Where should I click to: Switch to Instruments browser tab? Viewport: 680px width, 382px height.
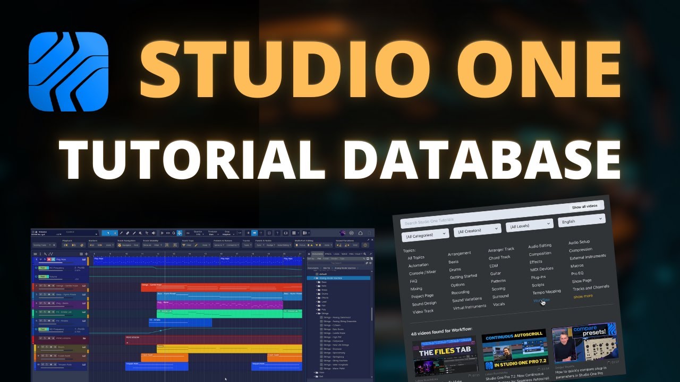click(317, 254)
